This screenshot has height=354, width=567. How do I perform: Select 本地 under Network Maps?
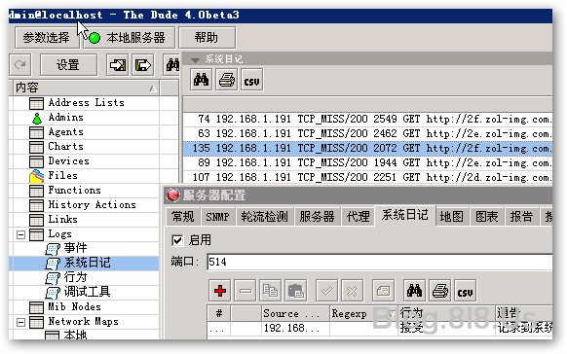click(75, 335)
